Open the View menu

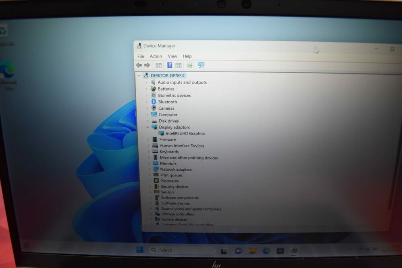click(x=172, y=56)
